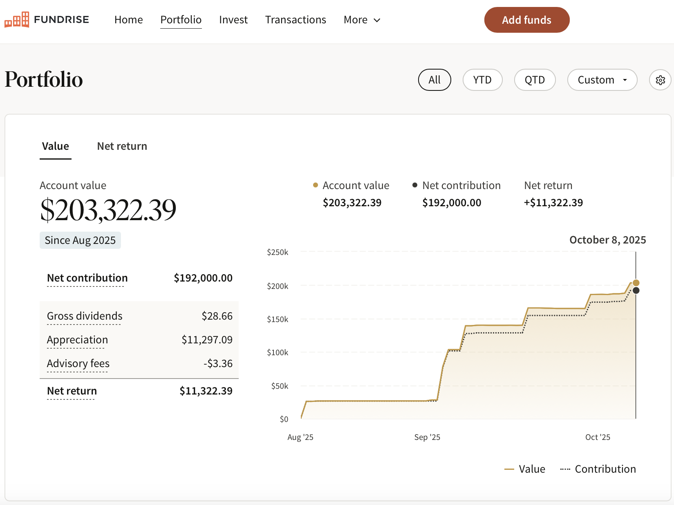Click the dotted Contribution legend icon
This screenshot has height=505, width=674.
565,469
